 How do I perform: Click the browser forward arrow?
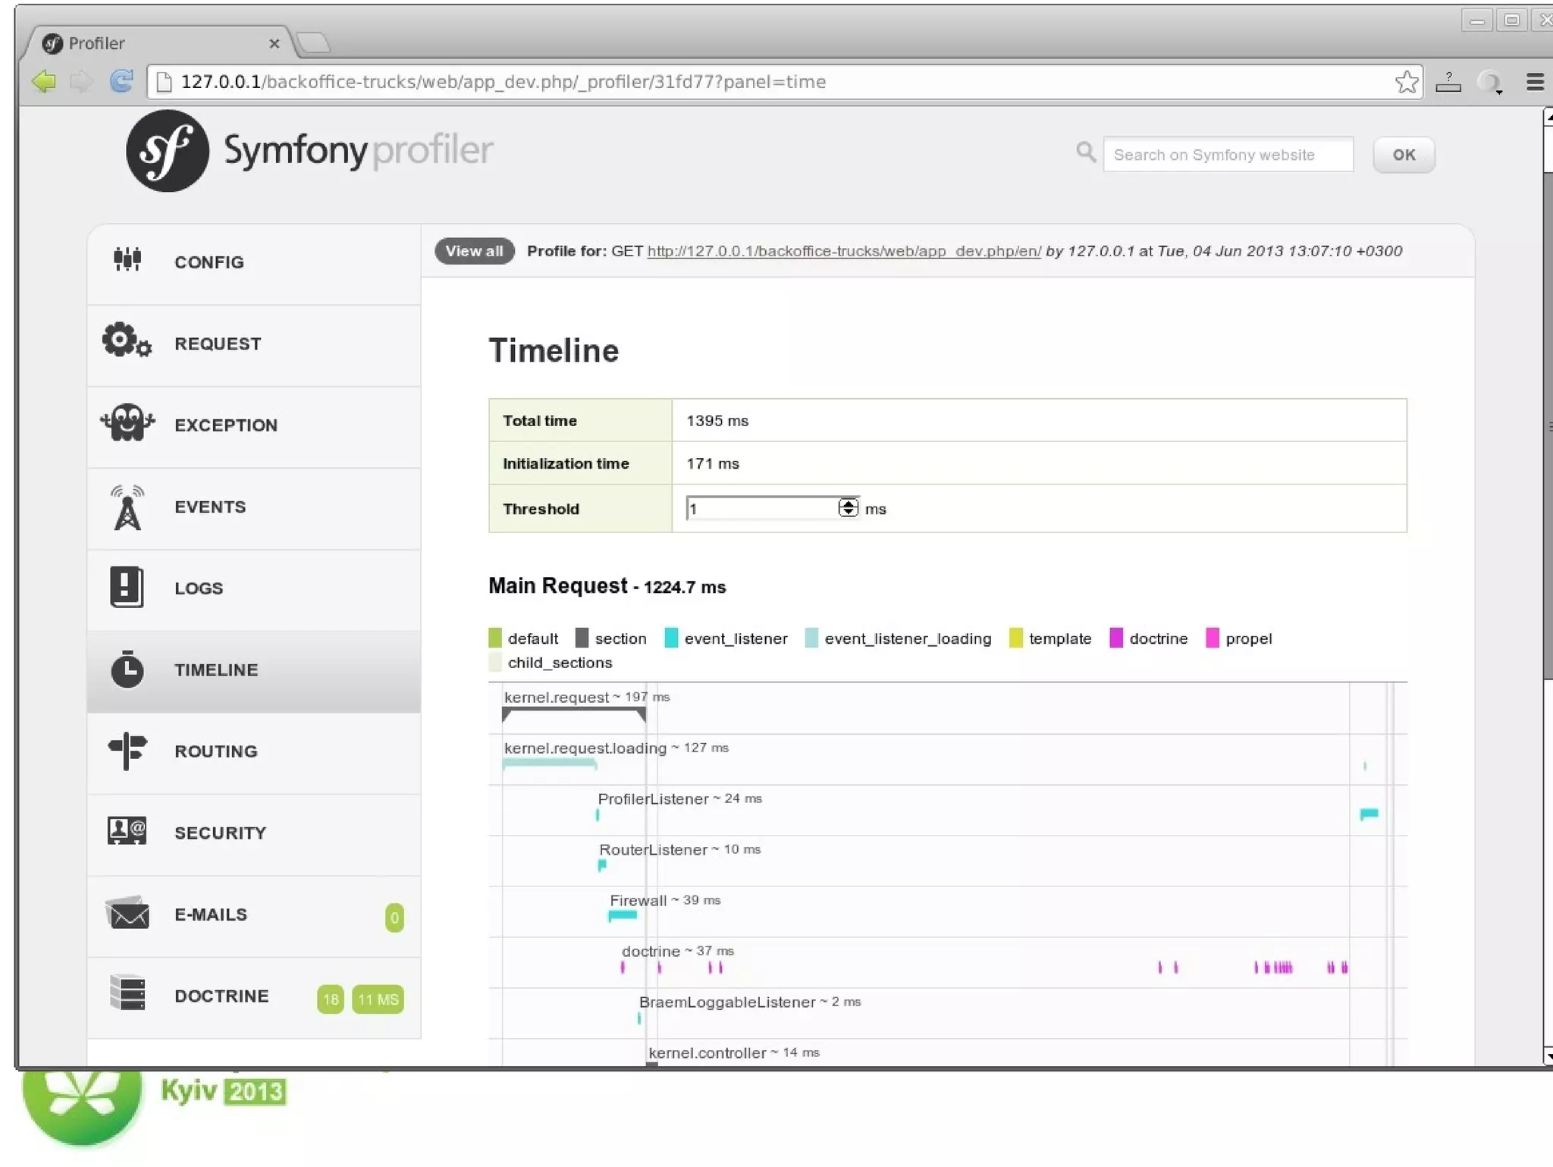tap(81, 81)
